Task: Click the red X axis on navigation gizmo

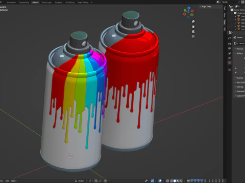Action: [192, 11]
